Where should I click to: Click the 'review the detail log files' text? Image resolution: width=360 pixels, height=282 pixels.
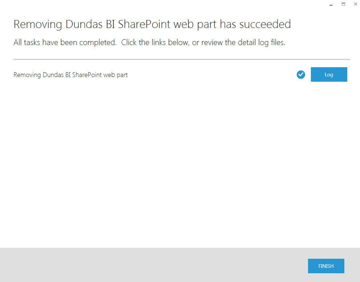[x=243, y=43]
